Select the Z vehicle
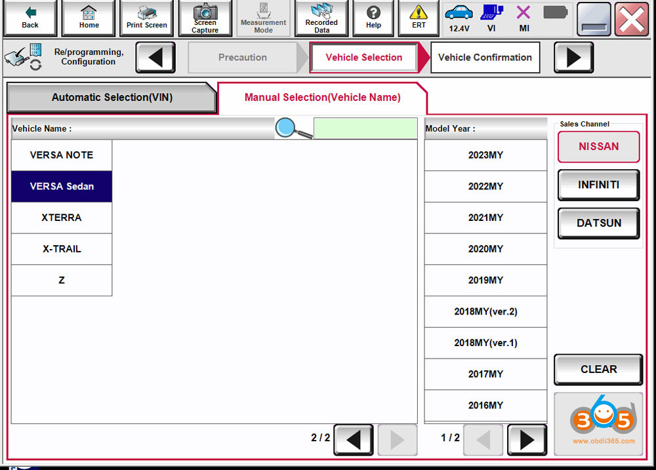Image resolution: width=656 pixels, height=470 pixels. coord(62,281)
